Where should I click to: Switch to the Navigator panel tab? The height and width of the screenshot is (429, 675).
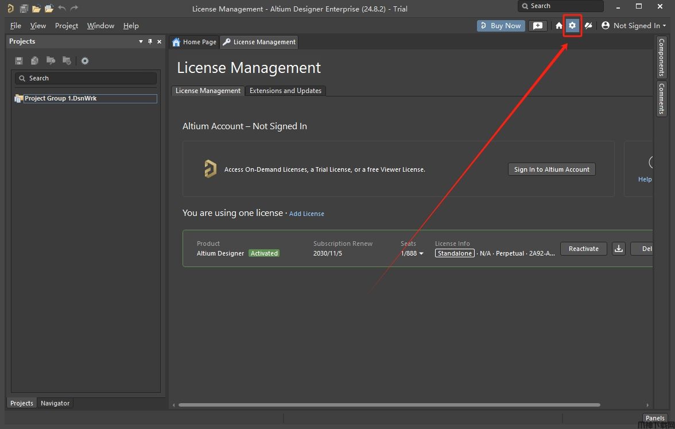(55, 403)
